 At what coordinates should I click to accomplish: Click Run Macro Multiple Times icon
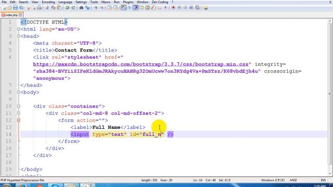[191, 8]
